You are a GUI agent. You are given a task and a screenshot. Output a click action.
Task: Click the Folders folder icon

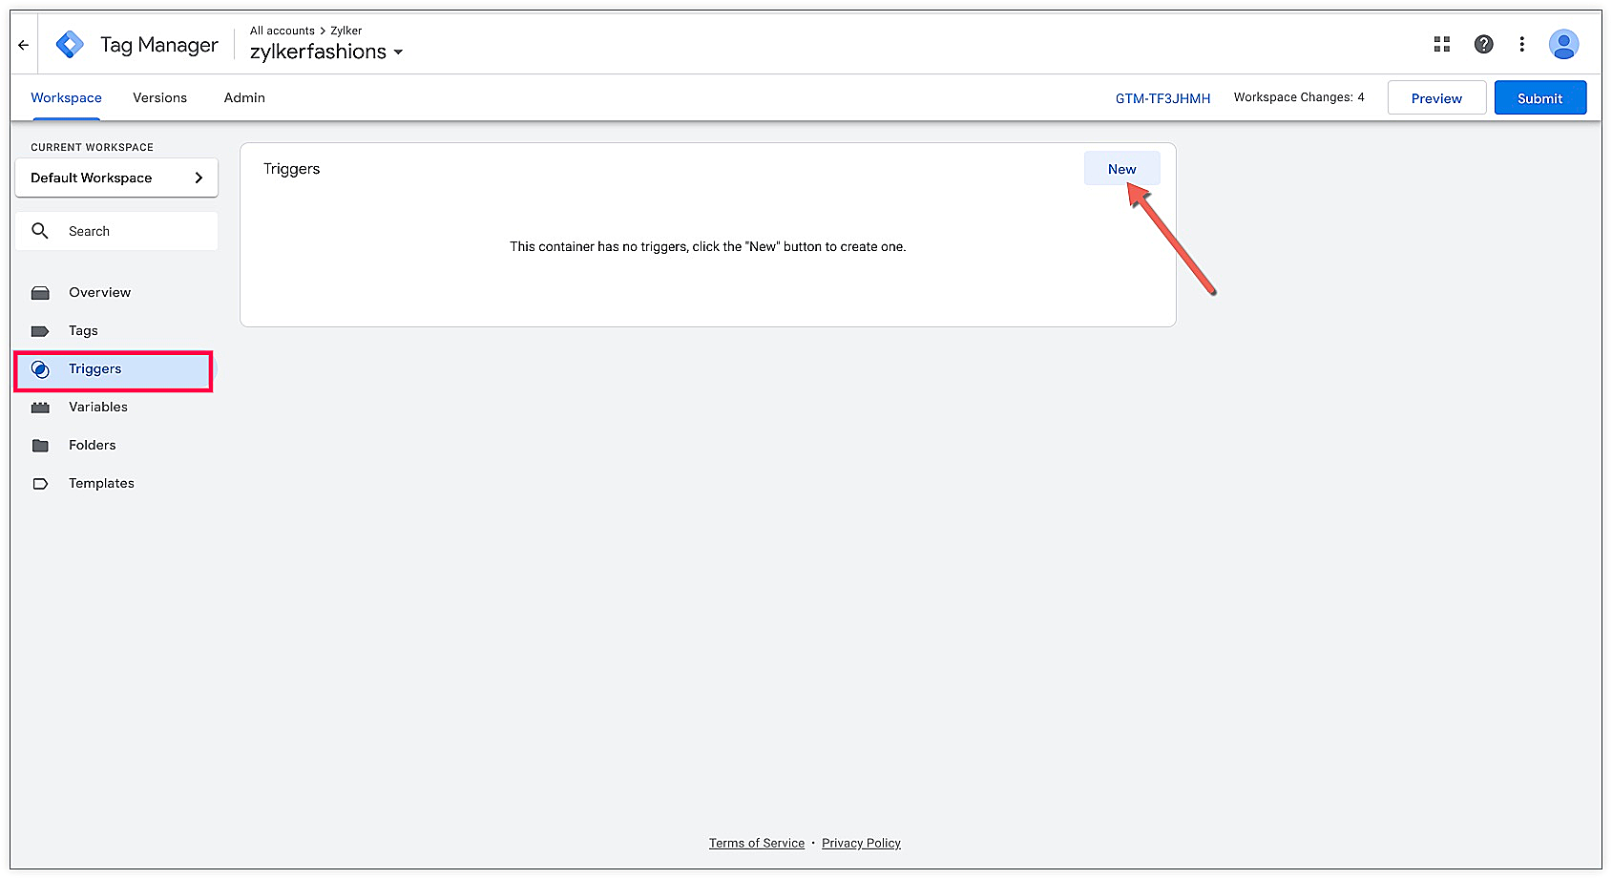40,446
